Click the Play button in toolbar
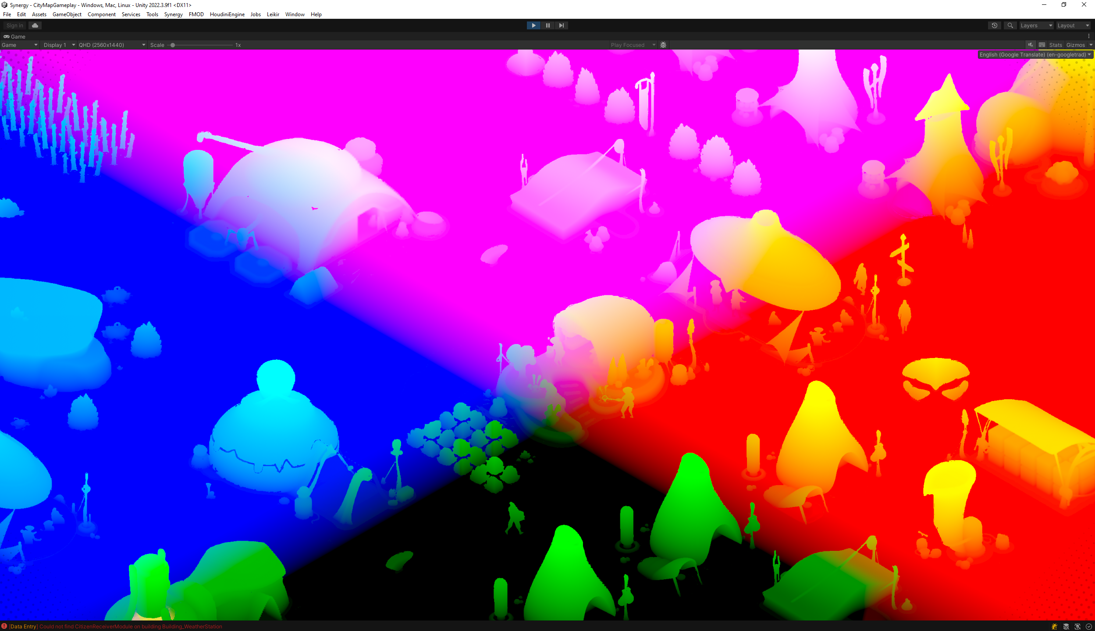The image size is (1095, 631). click(x=533, y=25)
